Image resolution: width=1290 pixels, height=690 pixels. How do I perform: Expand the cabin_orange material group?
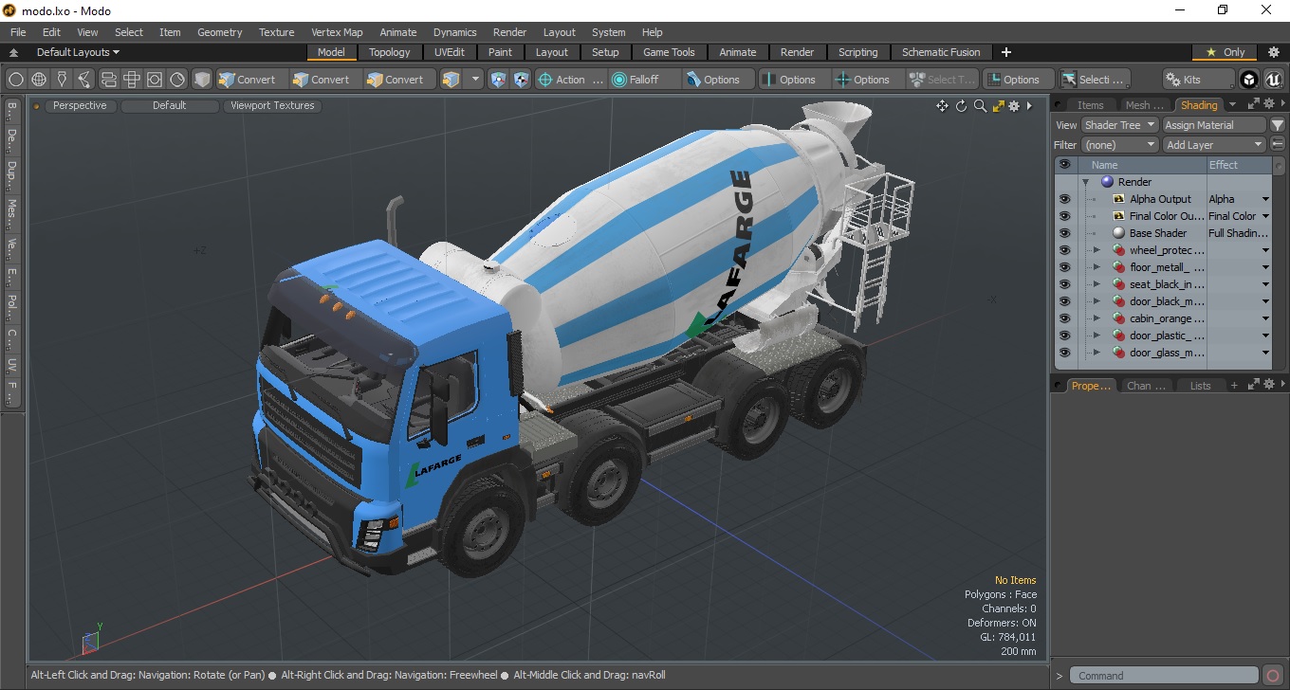[x=1097, y=318]
